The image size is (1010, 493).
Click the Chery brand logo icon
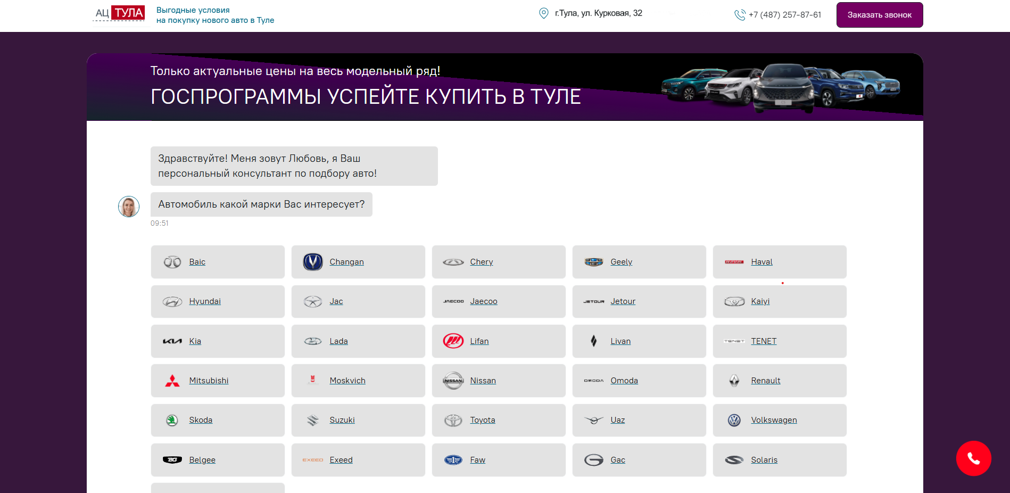click(x=453, y=262)
